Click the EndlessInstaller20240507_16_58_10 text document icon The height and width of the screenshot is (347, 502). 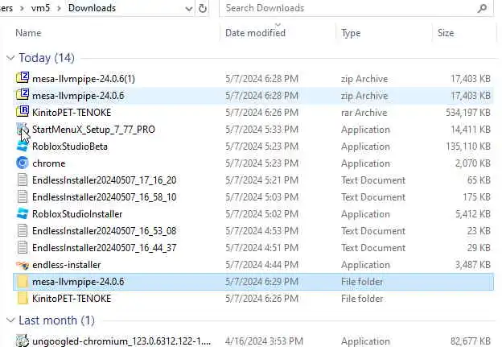click(23, 196)
